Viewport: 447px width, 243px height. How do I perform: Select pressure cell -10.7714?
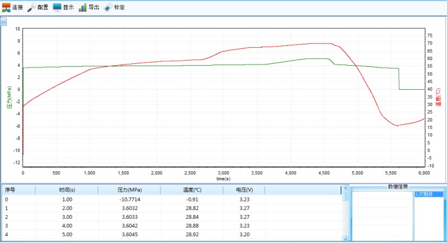pos(130,199)
